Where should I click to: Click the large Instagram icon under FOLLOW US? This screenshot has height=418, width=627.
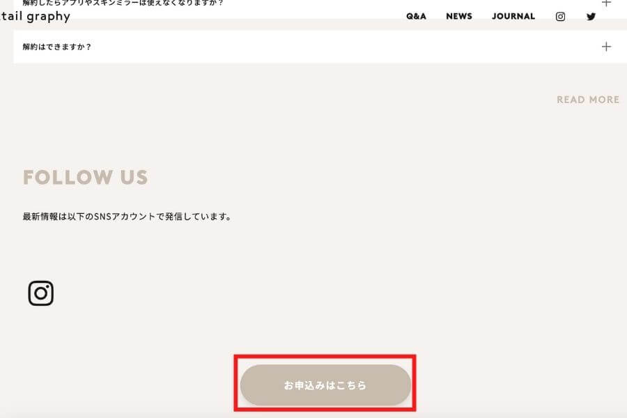(x=41, y=293)
